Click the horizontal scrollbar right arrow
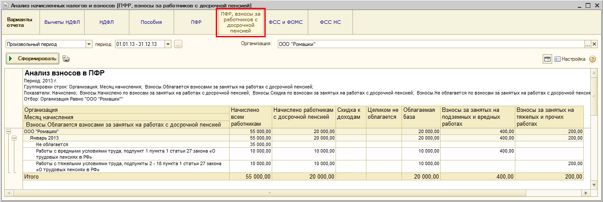Image resolution: width=603 pixels, height=202 pixels. 587,192
